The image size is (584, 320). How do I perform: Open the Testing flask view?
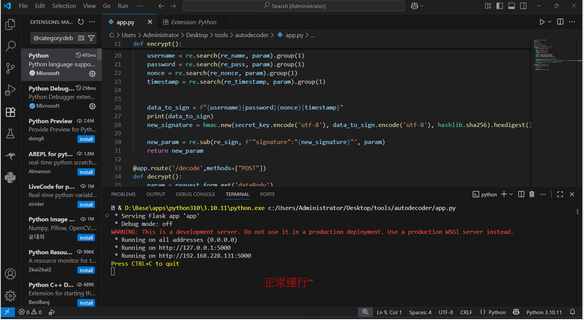10,134
